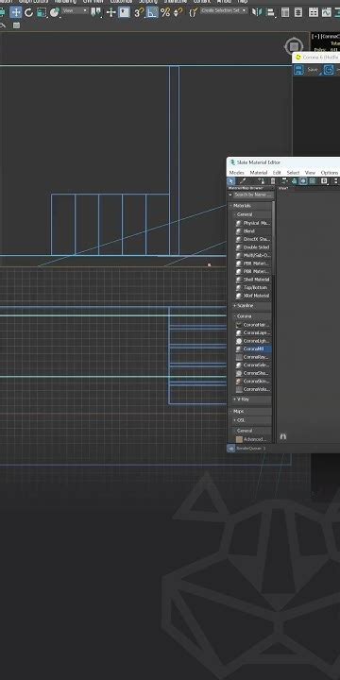Open the reference coordinate View dropdown
340x680 pixels.
click(75, 10)
